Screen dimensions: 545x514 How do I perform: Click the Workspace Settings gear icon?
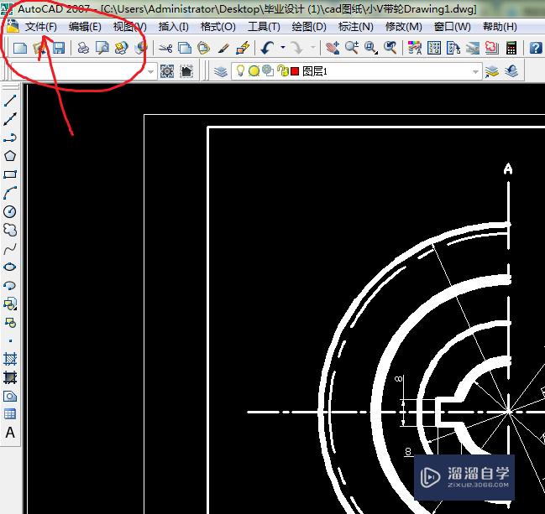click(167, 71)
